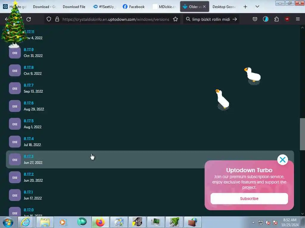Screen dimensions: 305x228
Task: Switch to the MDickie.com tab
Action: (164, 7)
